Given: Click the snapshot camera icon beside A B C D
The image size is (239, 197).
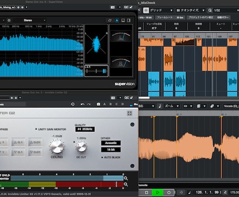Looking at the screenshot, I should coord(98,104).
